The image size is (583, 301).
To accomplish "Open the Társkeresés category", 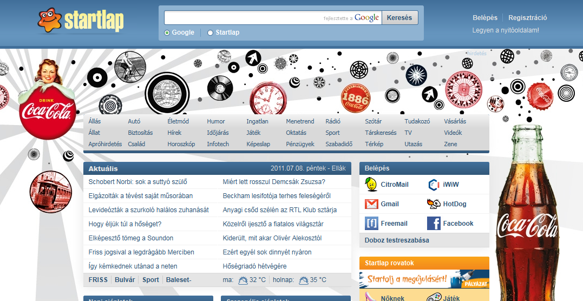I will click(381, 133).
